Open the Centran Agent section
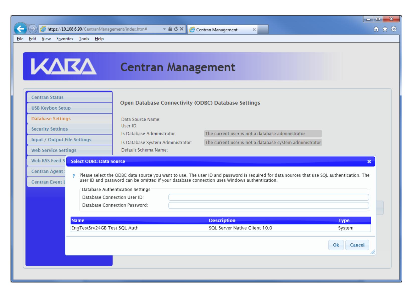 pyautogui.click(x=46, y=171)
